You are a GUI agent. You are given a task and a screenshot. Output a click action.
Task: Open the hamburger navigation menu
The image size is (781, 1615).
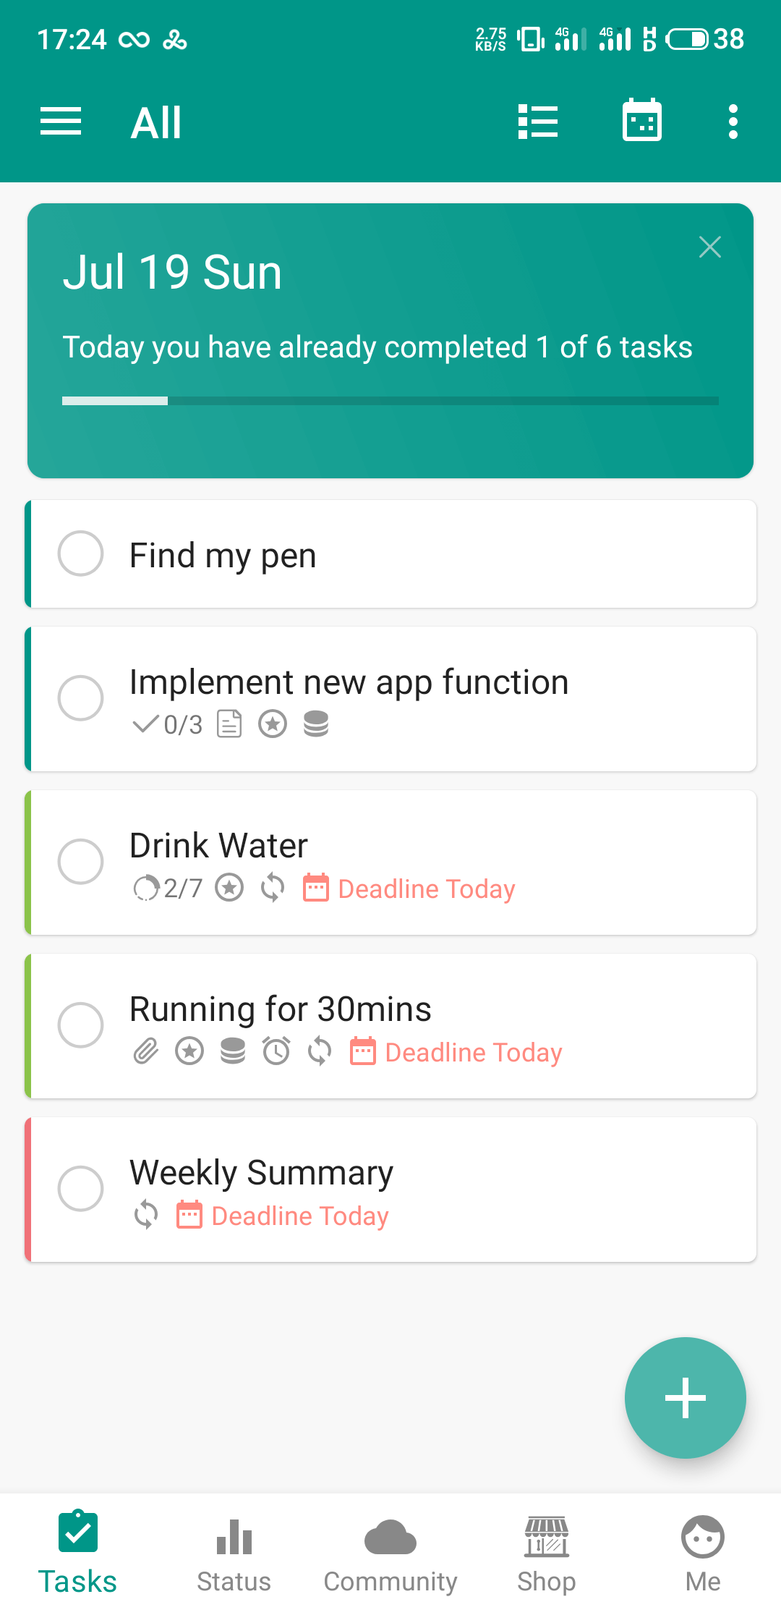click(61, 122)
